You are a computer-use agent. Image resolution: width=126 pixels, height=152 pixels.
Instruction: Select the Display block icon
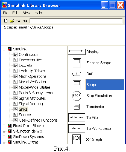click(x=77, y=52)
